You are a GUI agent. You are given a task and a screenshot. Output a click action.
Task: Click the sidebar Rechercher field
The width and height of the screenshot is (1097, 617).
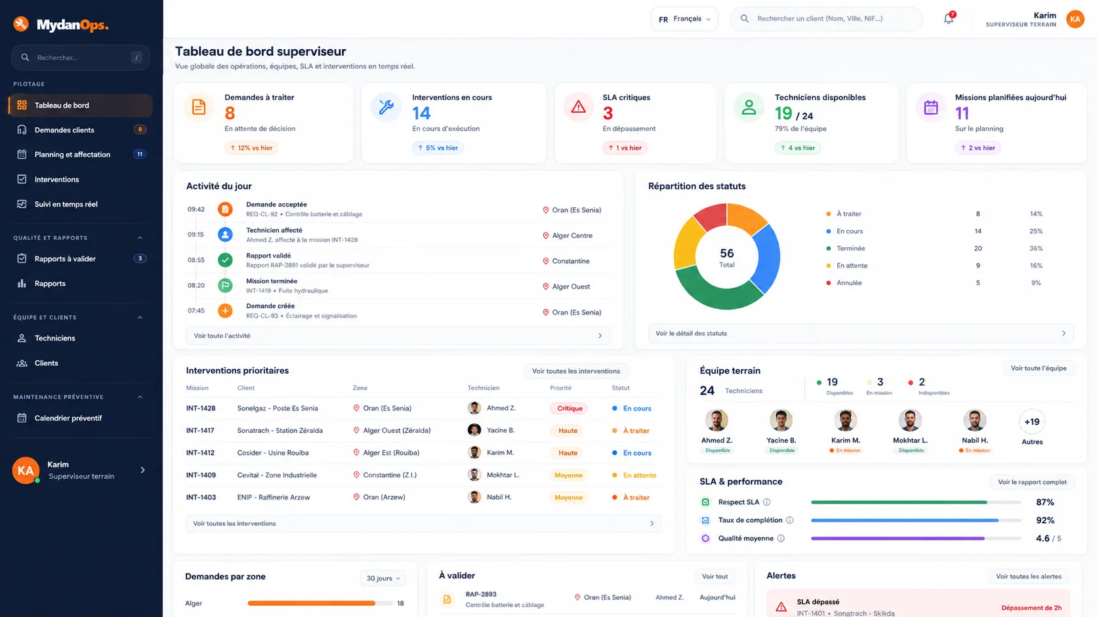(x=81, y=58)
